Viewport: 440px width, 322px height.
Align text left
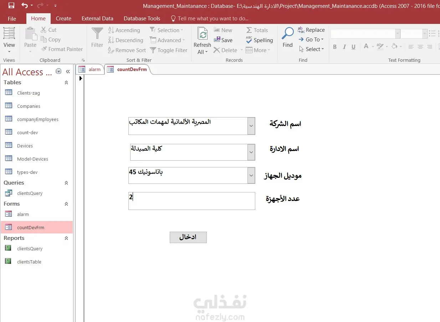point(411,47)
